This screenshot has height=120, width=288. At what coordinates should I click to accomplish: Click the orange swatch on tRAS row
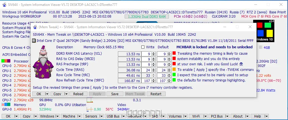[x=174, y=69]
